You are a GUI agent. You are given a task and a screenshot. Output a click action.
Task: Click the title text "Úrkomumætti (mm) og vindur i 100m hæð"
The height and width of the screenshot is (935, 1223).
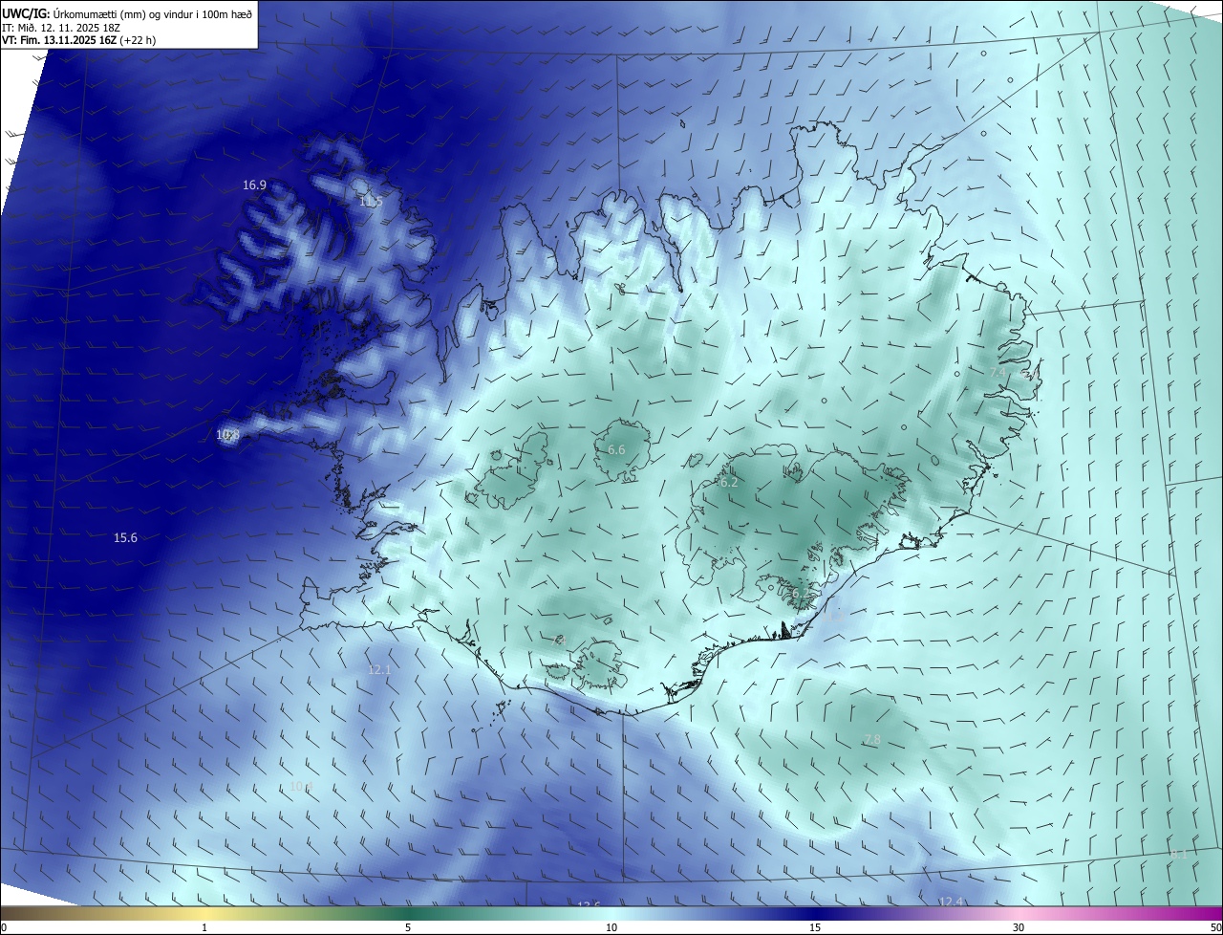(x=153, y=14)
